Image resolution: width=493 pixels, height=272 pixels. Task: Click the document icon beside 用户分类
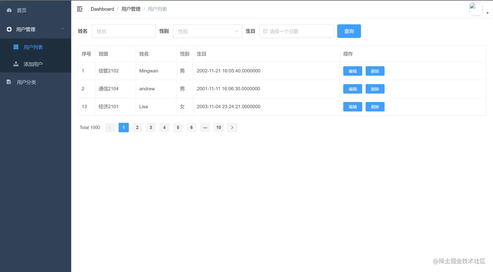tap(9, 82)
